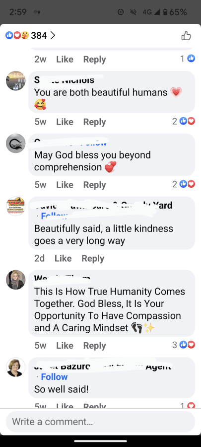Open reactions on the 'May God bless' comment
Screen dimensions: 201x447
[x=184, y=184]
